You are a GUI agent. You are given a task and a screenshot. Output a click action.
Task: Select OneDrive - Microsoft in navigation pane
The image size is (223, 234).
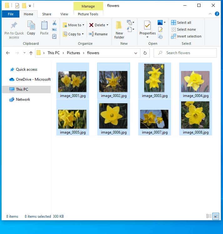tap(30, 79)
